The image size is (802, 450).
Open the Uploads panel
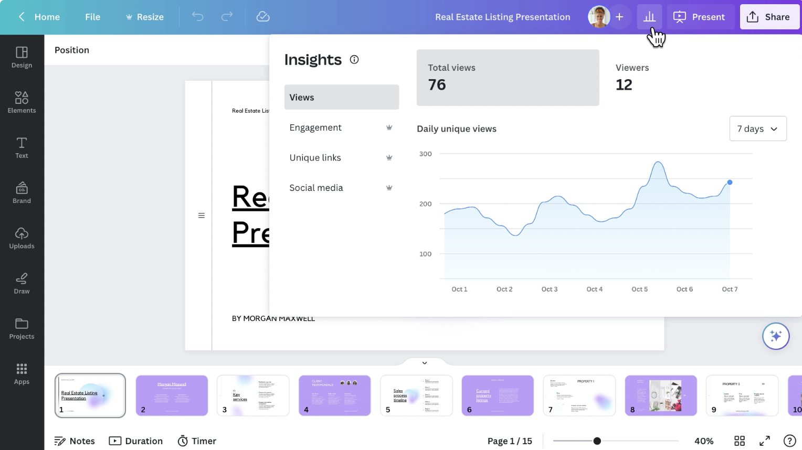click(22, 238)
